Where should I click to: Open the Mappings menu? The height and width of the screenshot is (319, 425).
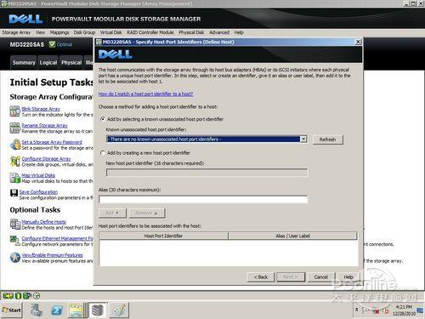pyautogui.click(x=59, y=32)
